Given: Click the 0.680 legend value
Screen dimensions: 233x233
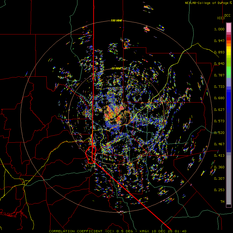Looking at the screenshot, I should point(219,98).
